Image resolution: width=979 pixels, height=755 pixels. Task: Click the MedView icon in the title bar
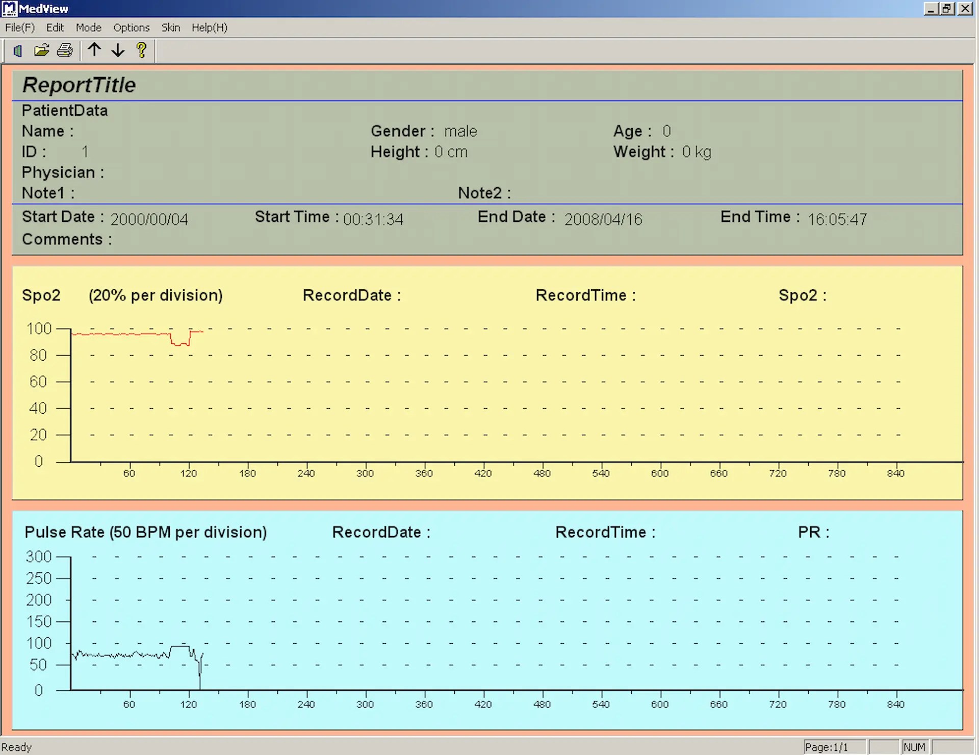click(9, 8)
